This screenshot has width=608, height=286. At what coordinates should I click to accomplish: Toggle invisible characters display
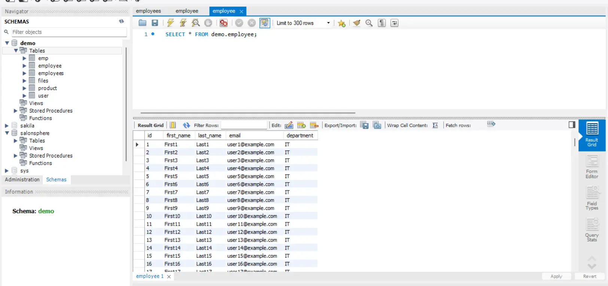point(381,23)
